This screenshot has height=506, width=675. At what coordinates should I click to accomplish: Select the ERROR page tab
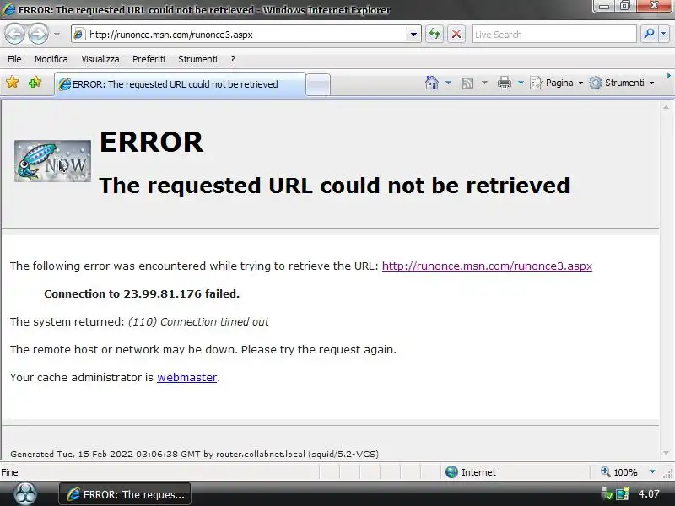pos(180,84)
